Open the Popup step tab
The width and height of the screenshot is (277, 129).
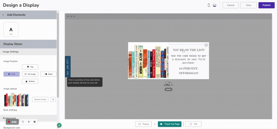pyautogui.click(x=143, y=124)
